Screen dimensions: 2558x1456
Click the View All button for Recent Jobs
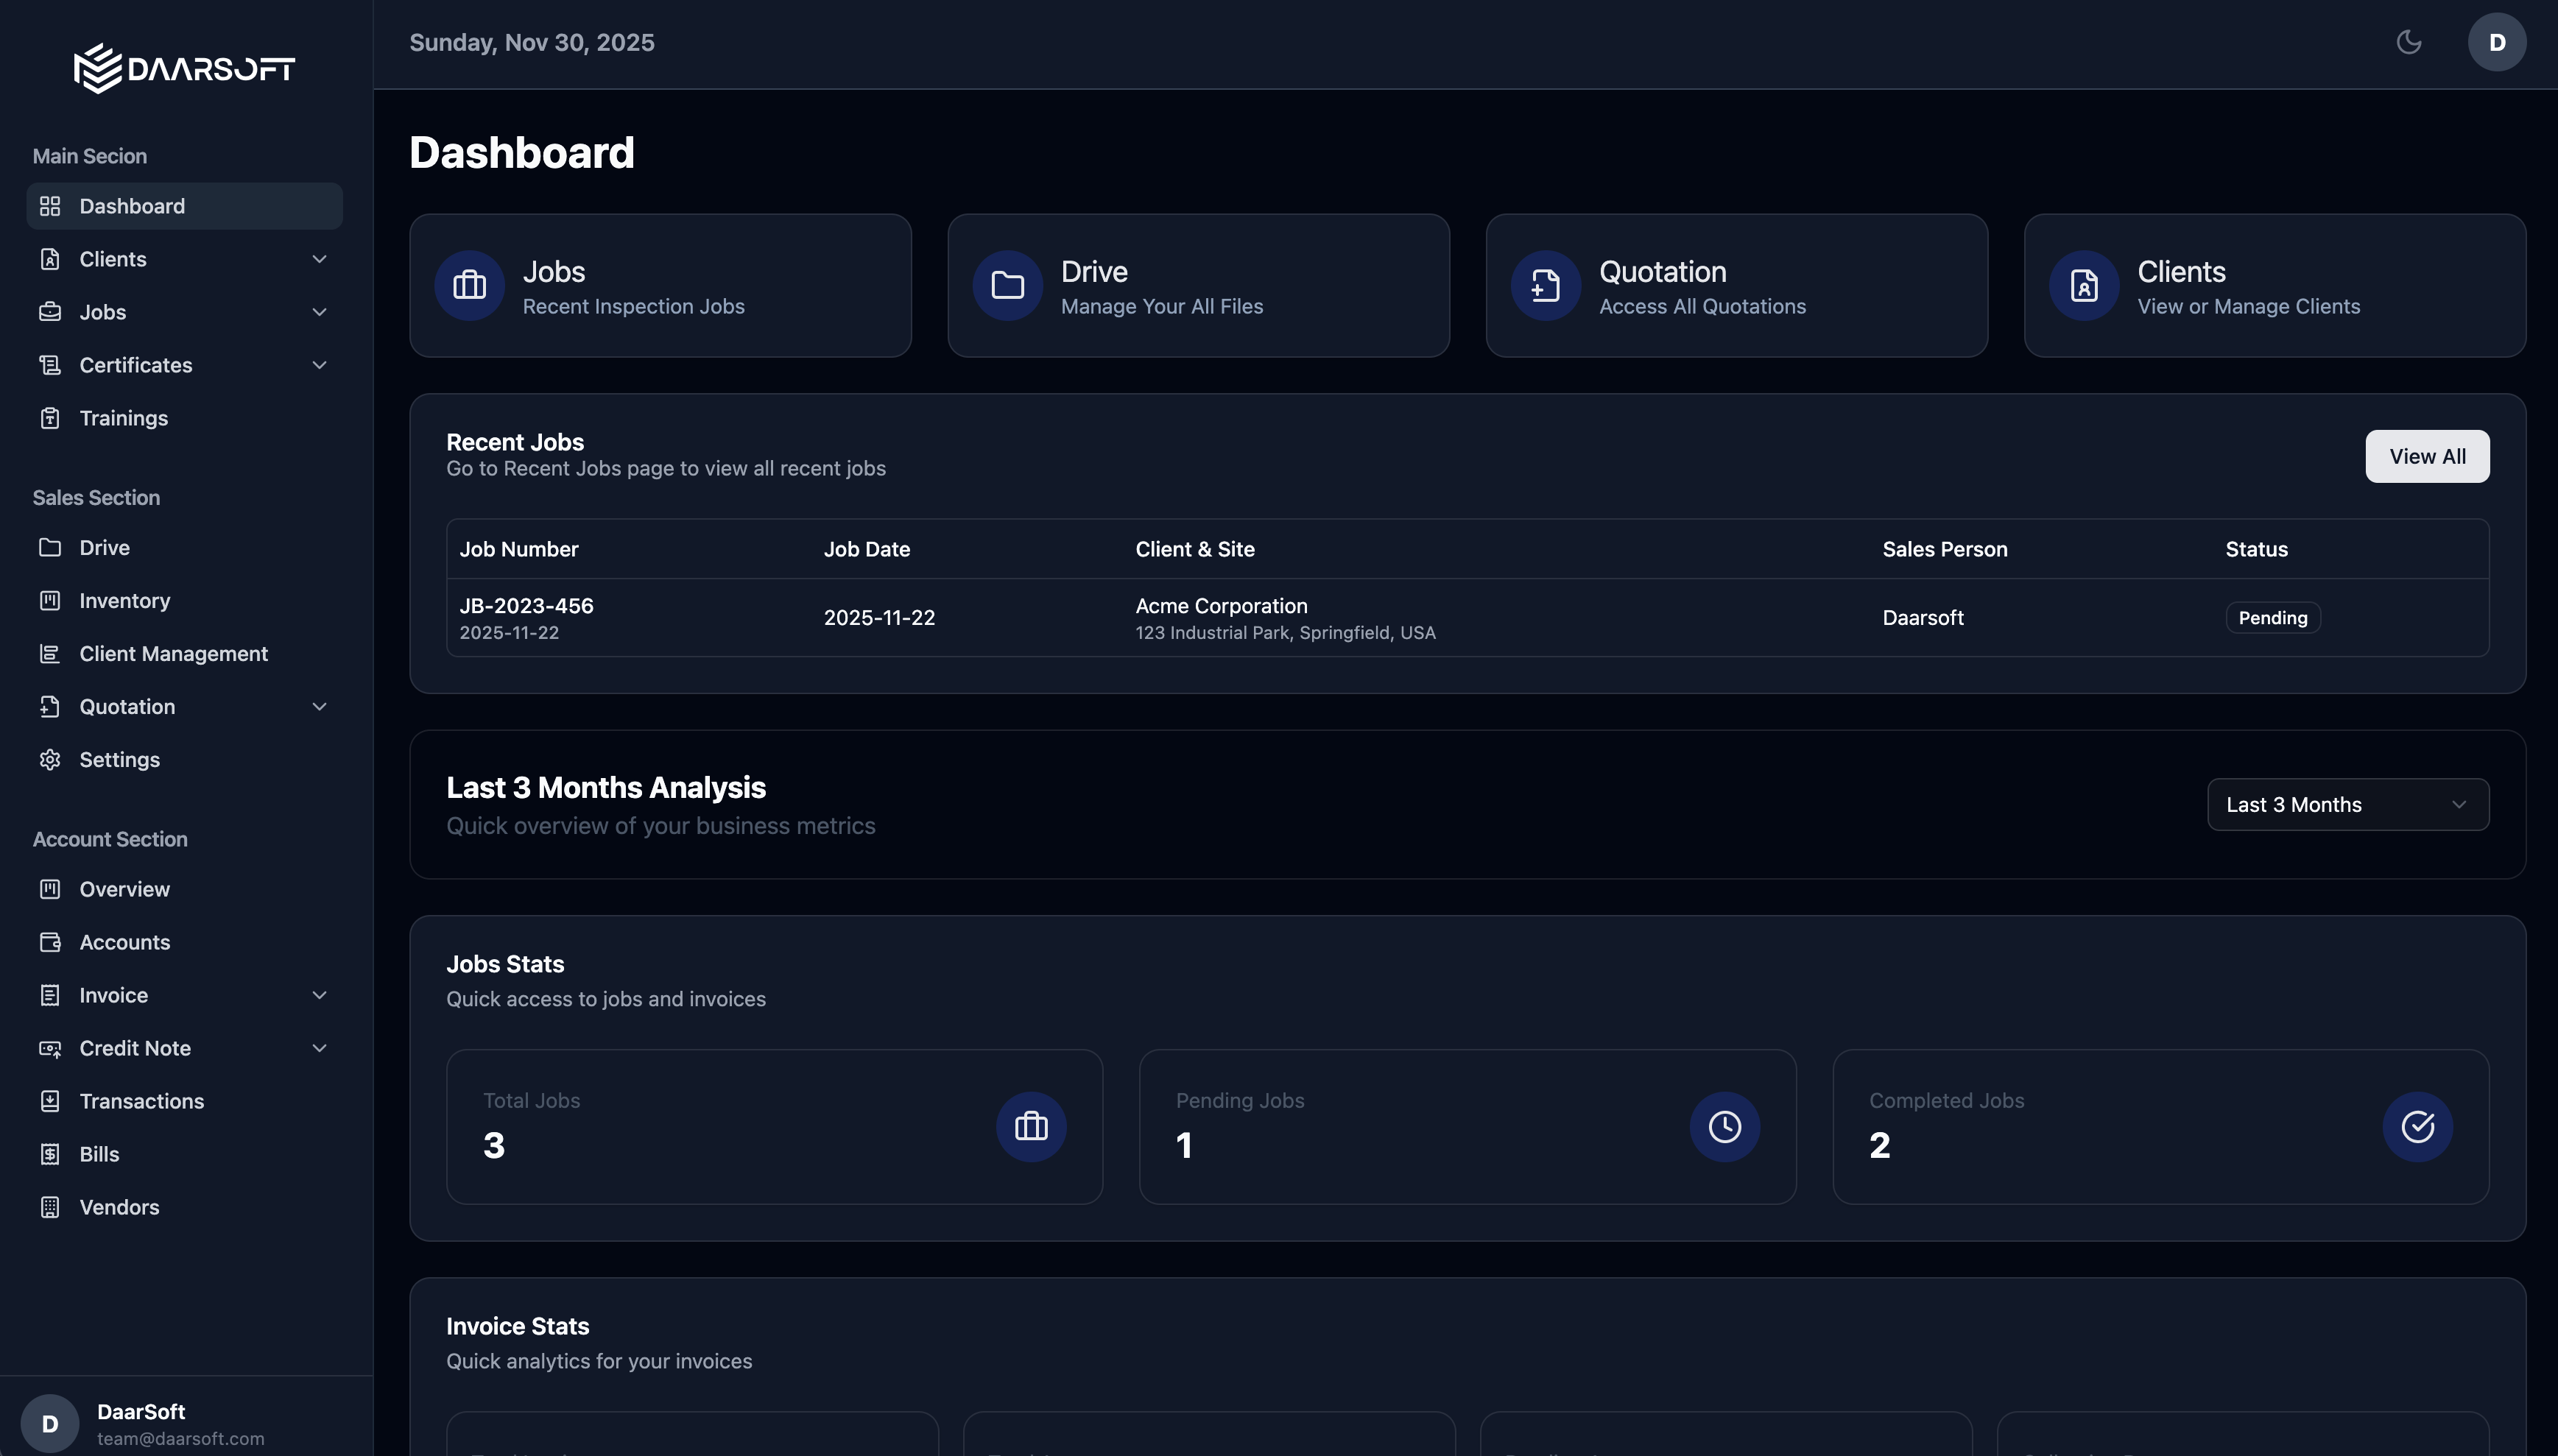[x=2427, y=456]
